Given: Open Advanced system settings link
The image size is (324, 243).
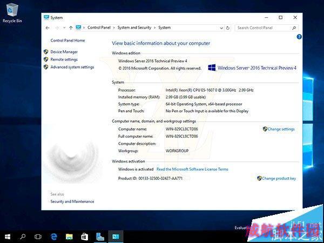Looking at the screenshot, I should point(72,67).
